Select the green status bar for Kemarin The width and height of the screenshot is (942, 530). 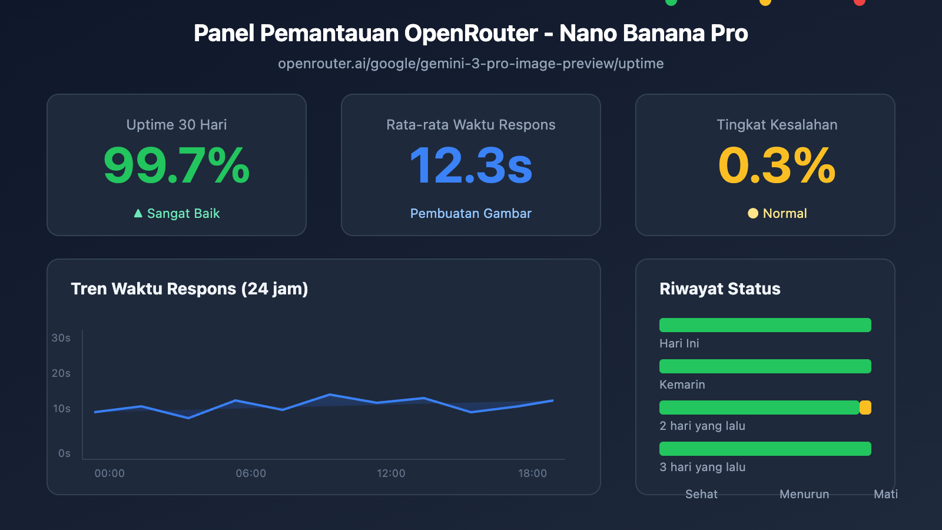[x=765, y=366]
